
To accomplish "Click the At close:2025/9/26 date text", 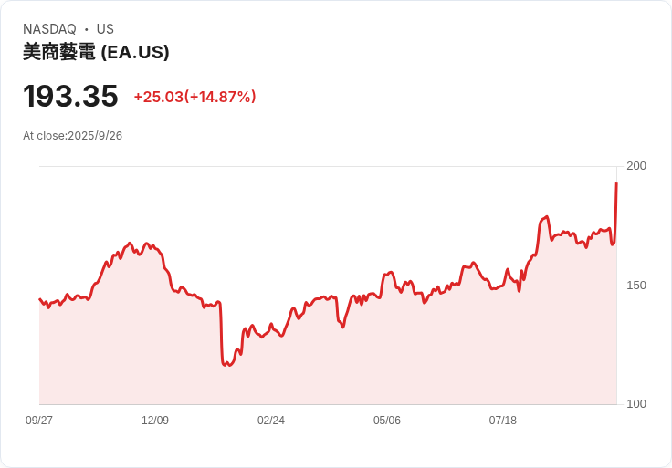I will pyautogui.click(x=72, y=136).
